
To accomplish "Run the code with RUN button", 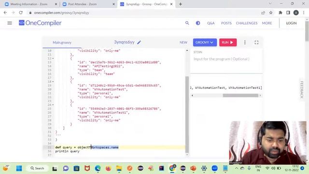I will [x=228, y=43].
